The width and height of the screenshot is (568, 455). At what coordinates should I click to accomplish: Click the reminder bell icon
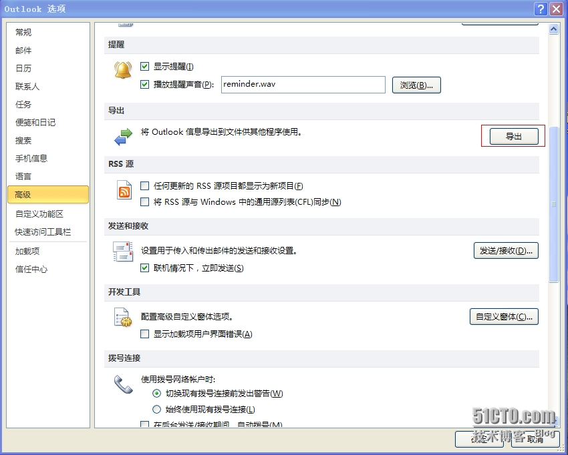[123, 70]
